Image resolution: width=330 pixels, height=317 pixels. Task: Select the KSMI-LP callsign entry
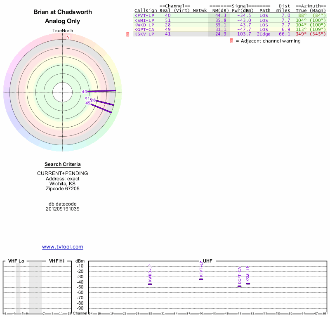[144, 20]
